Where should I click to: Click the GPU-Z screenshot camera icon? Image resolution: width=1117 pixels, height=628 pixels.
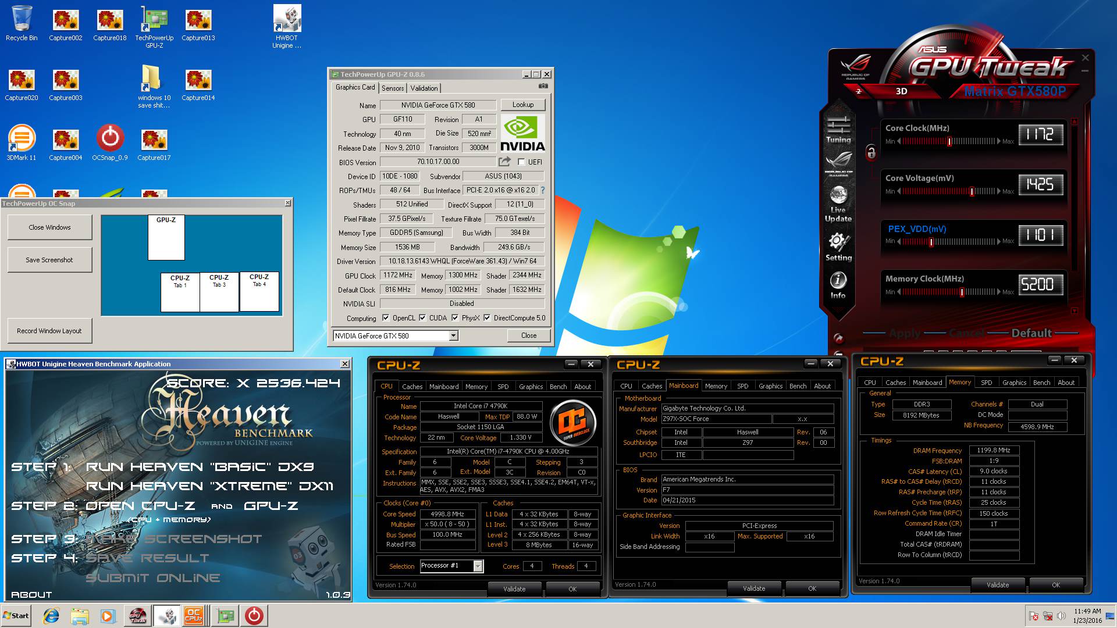(543, 86)
